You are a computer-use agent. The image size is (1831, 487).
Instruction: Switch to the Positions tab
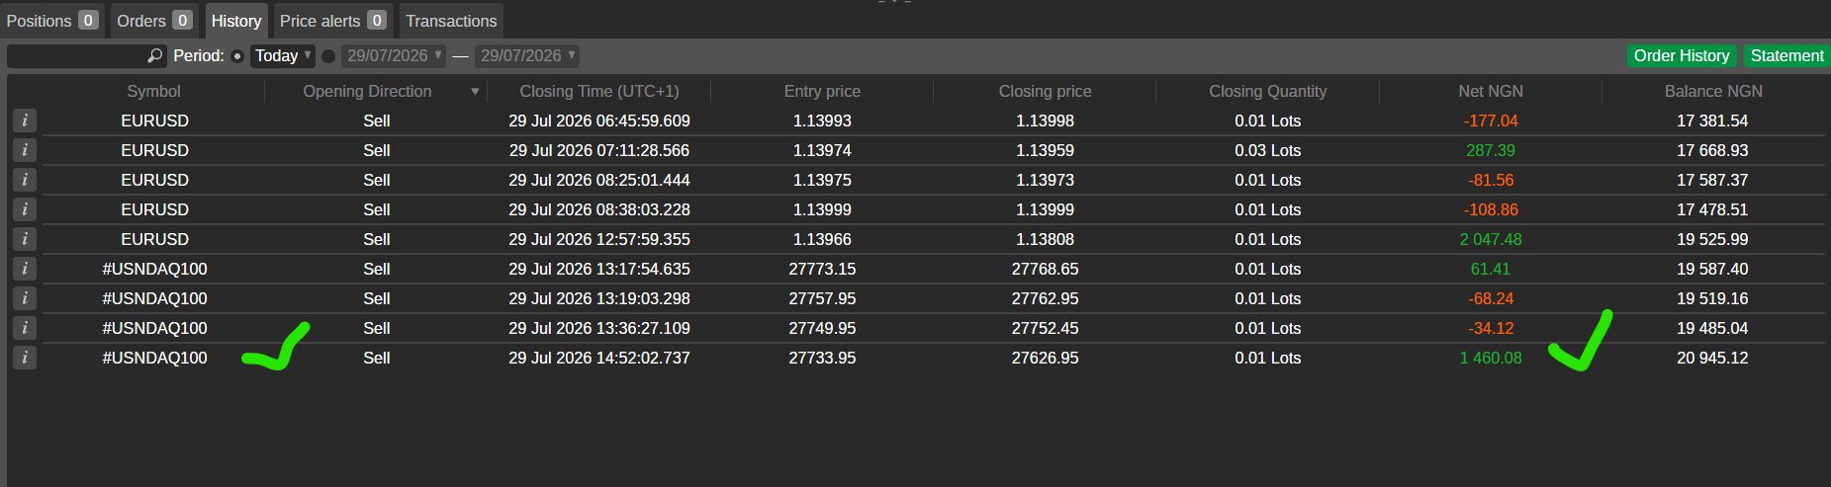[x=51, y=21]
